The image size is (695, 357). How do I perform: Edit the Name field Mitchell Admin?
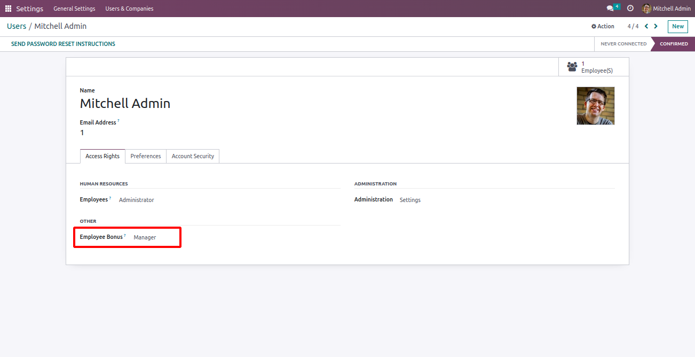[125, 103]
